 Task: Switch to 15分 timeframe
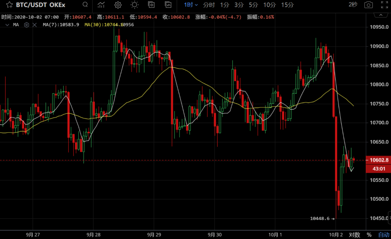tap(287, 5)
